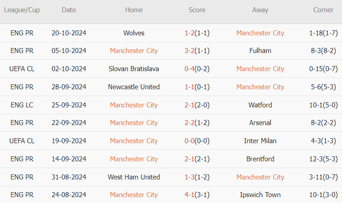Click West Ham United home team
Viewport: 342px width, 203px height.
point(134,177)
